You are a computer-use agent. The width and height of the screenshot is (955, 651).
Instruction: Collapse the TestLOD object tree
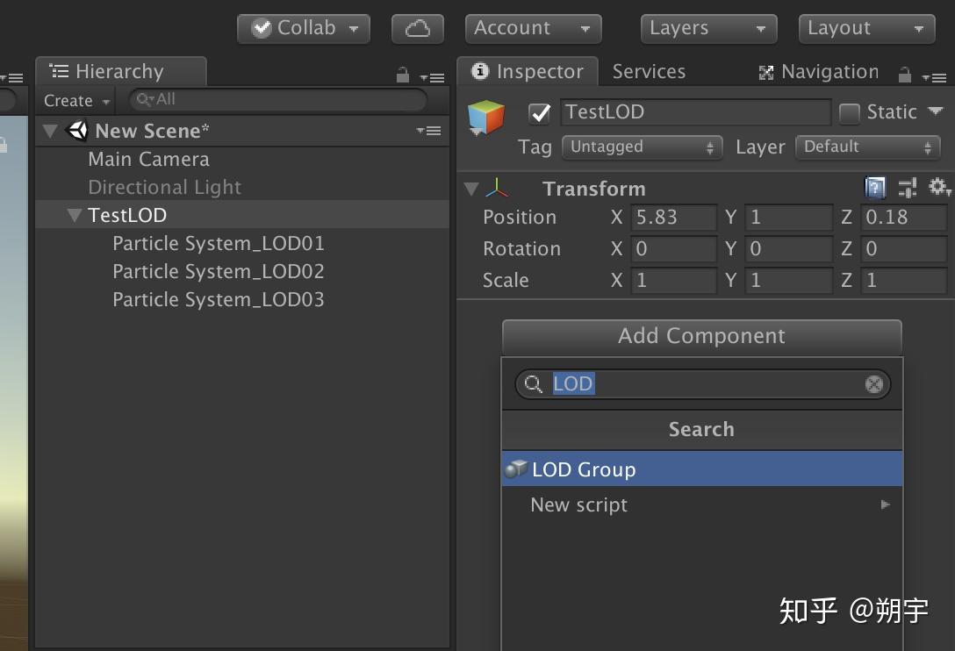click(75, 215)
